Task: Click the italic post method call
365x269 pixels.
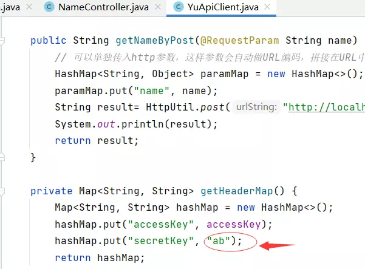Action: tap(213, 107)
